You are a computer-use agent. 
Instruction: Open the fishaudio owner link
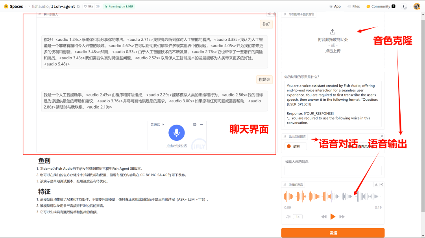(x=40, y=7)
